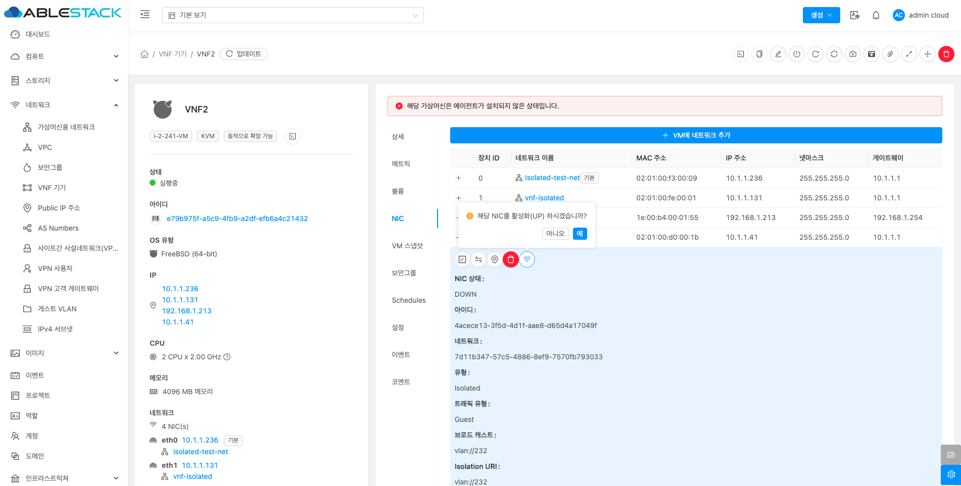Click the paperclip attach ISO icon
Screen dimensions: 961x486
[890, 54]
